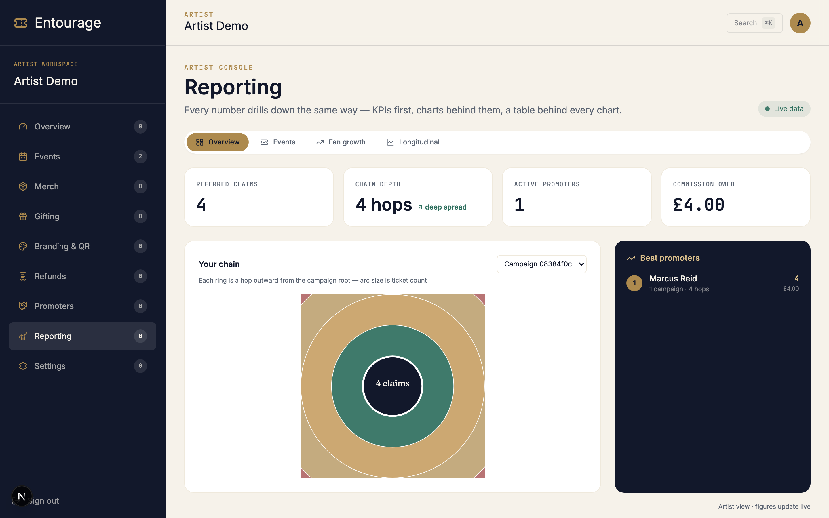The image size is (829, 518).
Task: Click the '1 campaign · 4 hops' text
Action: click(679, 289)
